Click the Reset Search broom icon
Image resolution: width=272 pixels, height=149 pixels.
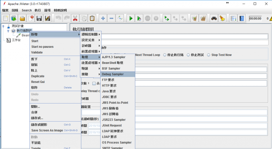(x=222, y=18)
